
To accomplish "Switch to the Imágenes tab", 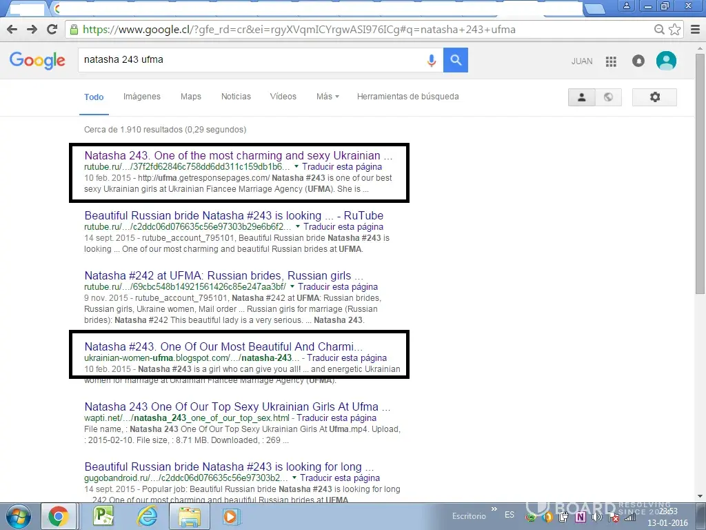I will 141,97.
